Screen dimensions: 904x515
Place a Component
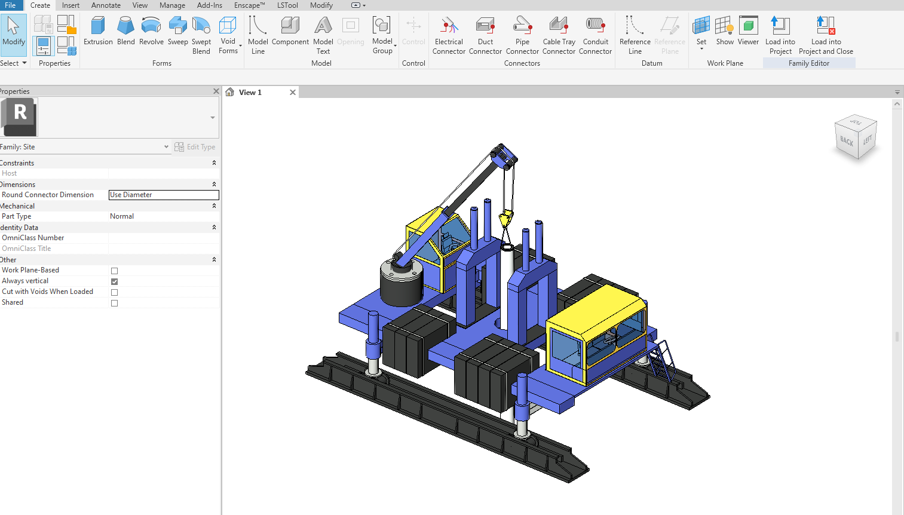coord(290,31)
